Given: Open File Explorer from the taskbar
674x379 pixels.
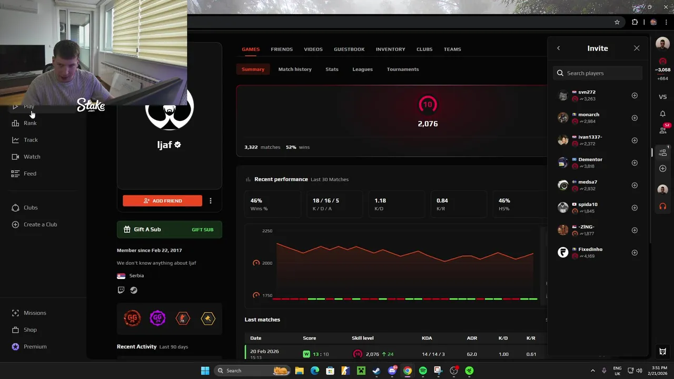Looking at the screenshot, I should click(x=299, y=371).
